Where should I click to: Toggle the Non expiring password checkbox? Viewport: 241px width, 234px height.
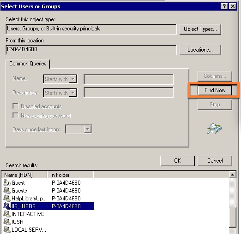click(15, 116)
